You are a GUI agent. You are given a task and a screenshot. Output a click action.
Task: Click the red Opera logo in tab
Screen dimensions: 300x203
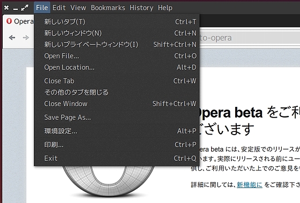(x=9, y=21)
